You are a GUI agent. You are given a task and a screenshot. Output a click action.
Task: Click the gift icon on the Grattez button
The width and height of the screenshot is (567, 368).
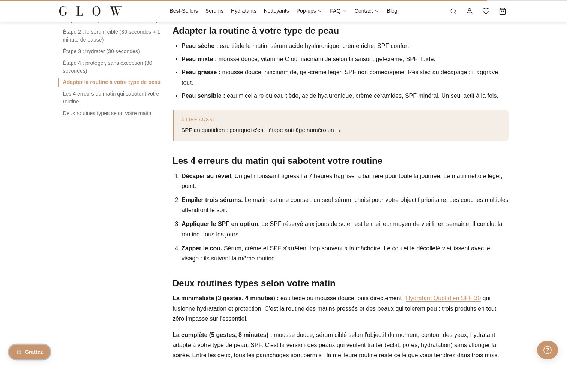pyautogui.click(x=19, y=352)
